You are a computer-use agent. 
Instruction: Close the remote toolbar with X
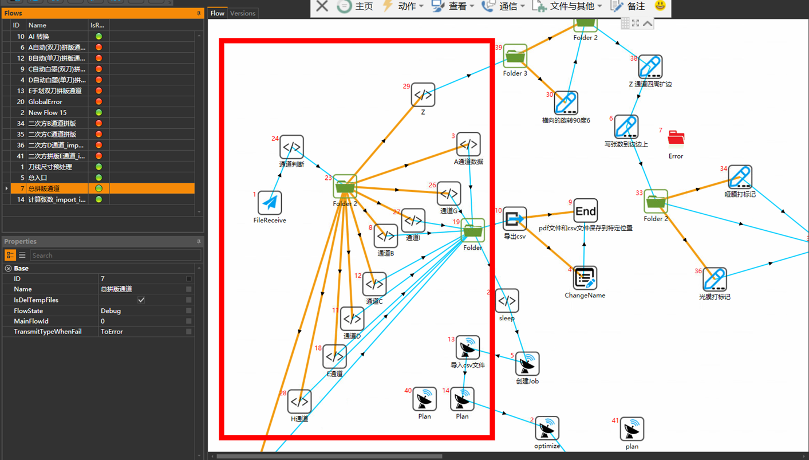pyautogui.click(x=322, y=6)
